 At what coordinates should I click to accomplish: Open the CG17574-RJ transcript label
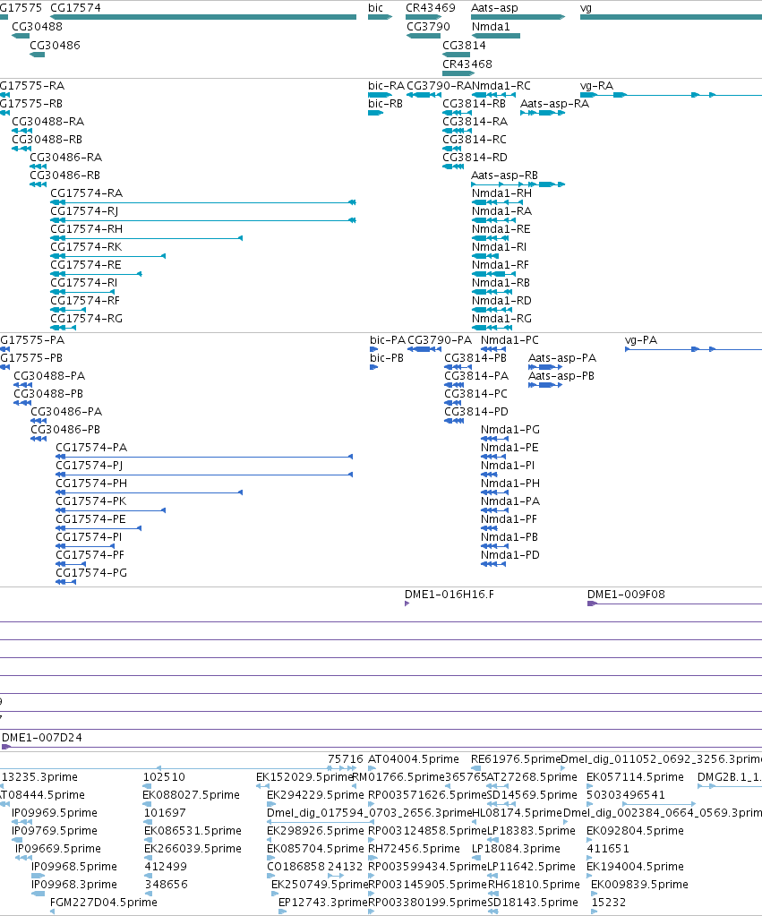coord(84,210)
